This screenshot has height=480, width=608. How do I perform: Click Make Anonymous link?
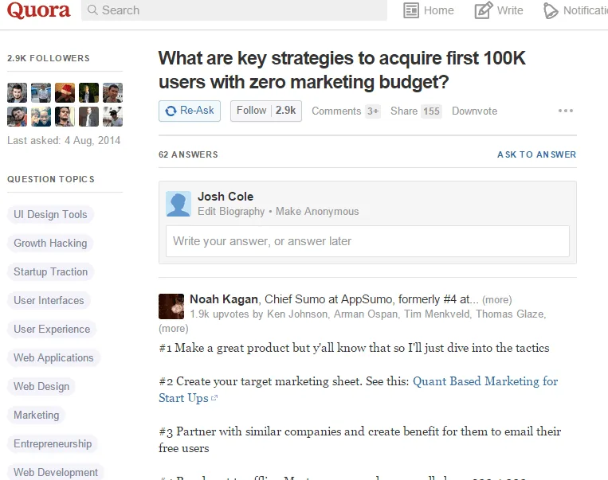(317, 212)
